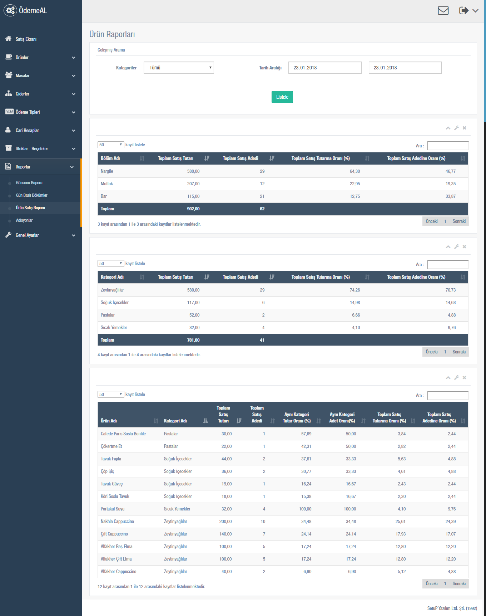Image resolution: width=486 pixels, height=616 pixels.
Task: Focus the Ara search box of Bölüm table
Action: coord(448,146)
